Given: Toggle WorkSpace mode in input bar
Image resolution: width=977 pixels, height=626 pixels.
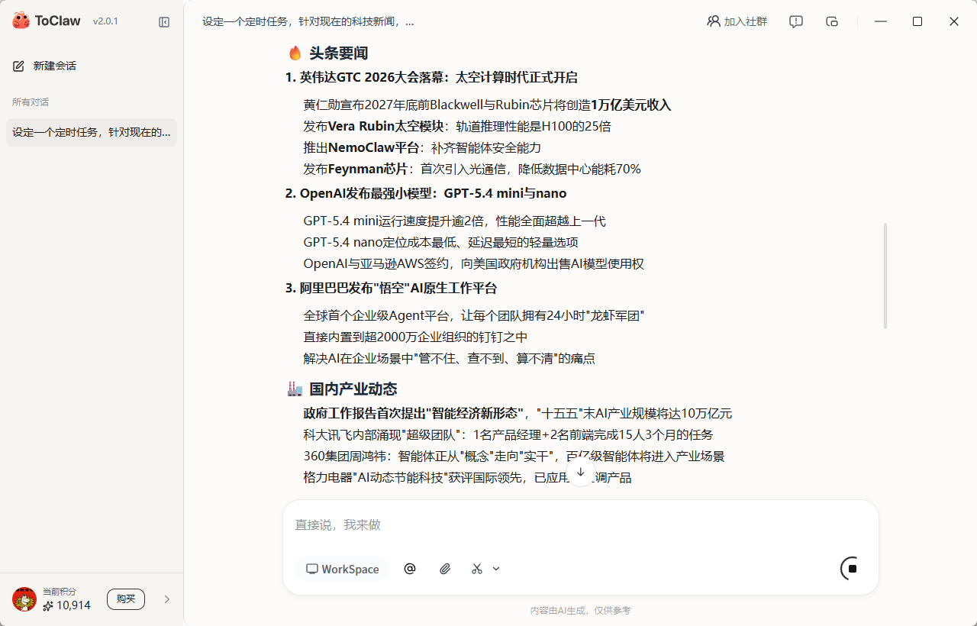Looking at the screenshot, I should (x=342, y=569).
